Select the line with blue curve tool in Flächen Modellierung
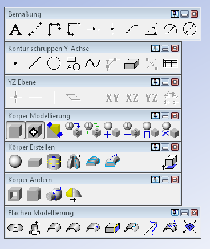Screen dimensions: 210x249 151,228
